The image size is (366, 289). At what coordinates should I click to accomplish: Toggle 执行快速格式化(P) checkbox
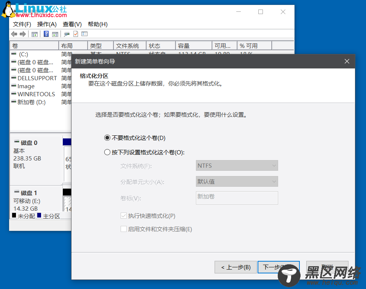pyautogui.click(x=124, y=216)
